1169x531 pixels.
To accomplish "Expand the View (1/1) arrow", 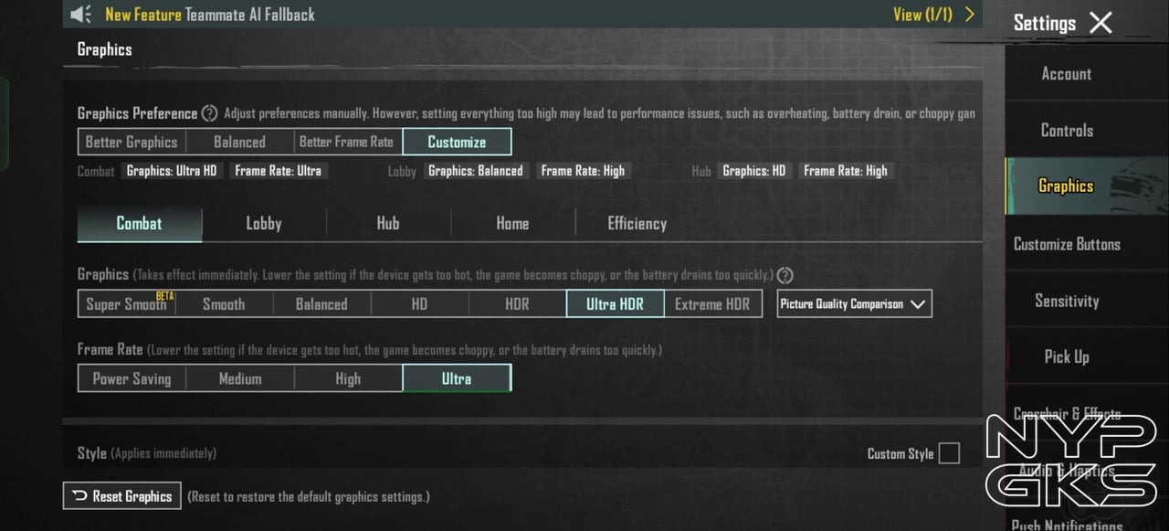I will 969,14.
